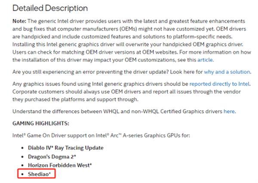
Task: Click the 'why and a solution' link
Action: [227, 72]
